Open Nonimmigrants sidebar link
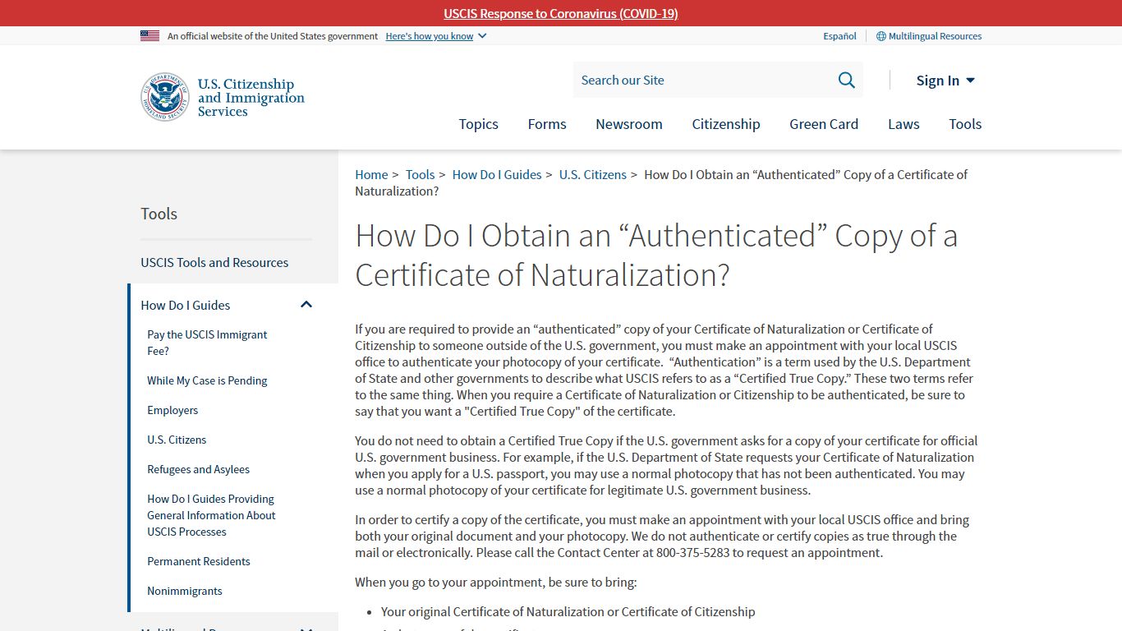The width and height of the screenshot is (1122, 631). pos(185,591)
